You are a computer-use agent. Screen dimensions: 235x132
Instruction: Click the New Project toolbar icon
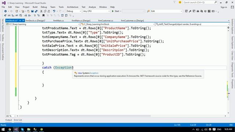(17, 11)
